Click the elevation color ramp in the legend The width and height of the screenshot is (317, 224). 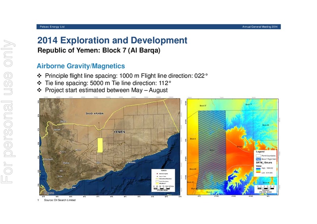point(258,170)
